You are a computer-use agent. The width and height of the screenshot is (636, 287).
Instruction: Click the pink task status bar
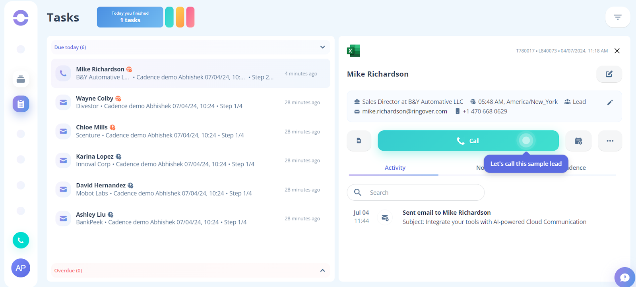[190, 17]
